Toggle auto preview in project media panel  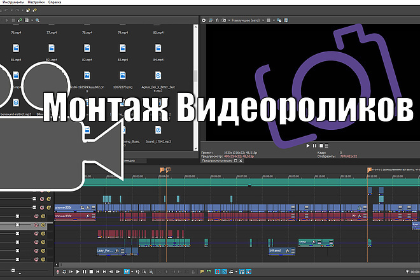20,20
